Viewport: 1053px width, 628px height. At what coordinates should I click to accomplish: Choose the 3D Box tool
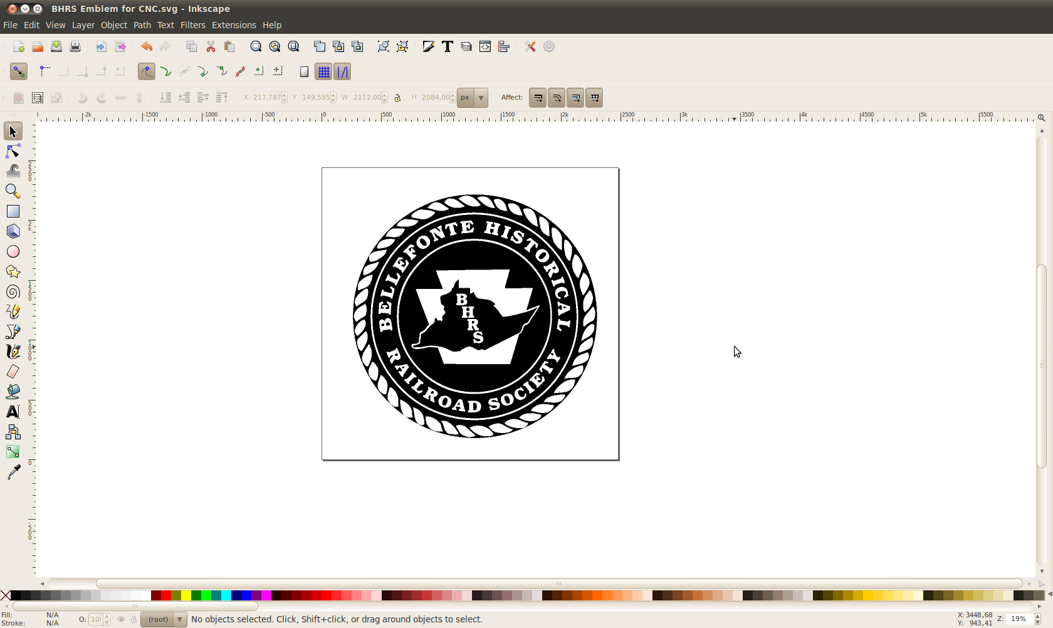click(x=13, y=231)
